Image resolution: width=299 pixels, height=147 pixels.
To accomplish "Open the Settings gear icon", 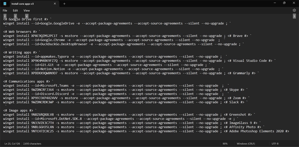I will tap(294, 10).
